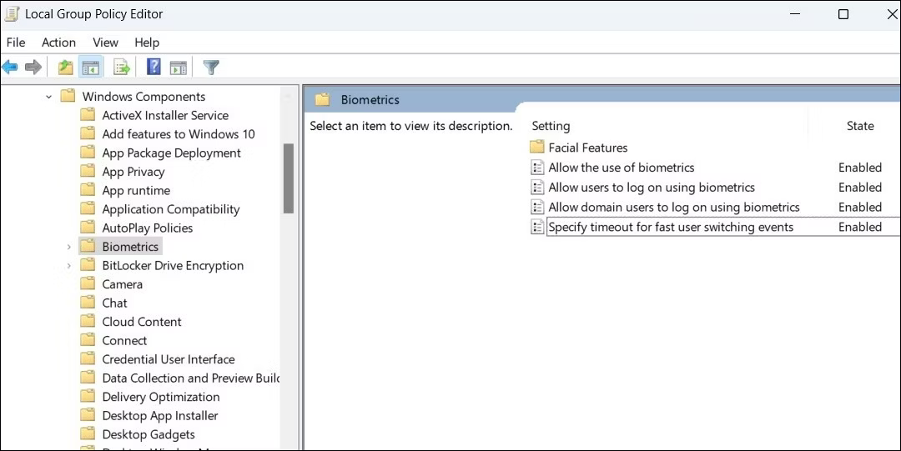Screen dimensions: 901x451
Task: Click the Export List toolbar icon
Action: pos(121,68)
